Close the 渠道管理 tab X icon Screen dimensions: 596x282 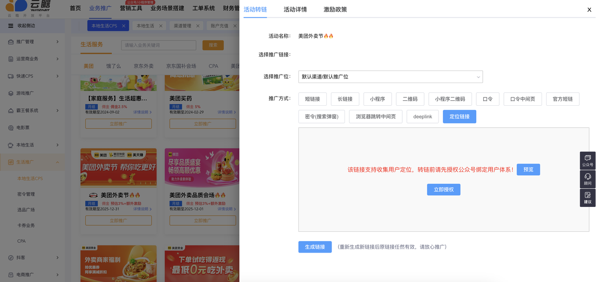(x=198, y=26)
